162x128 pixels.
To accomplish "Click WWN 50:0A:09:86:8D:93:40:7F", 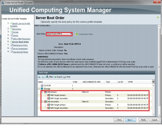I will [x=138, y=108].
